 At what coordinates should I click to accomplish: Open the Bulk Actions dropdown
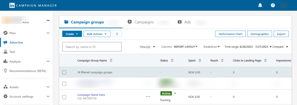pyautogui.click(x=97, y=34)
